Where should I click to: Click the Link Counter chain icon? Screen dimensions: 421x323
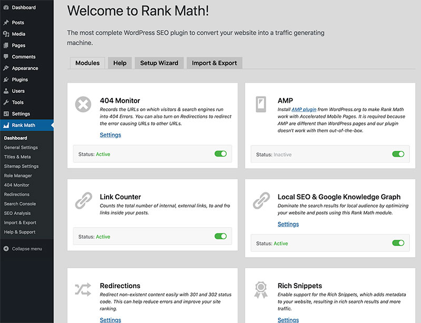pos(84,200)
